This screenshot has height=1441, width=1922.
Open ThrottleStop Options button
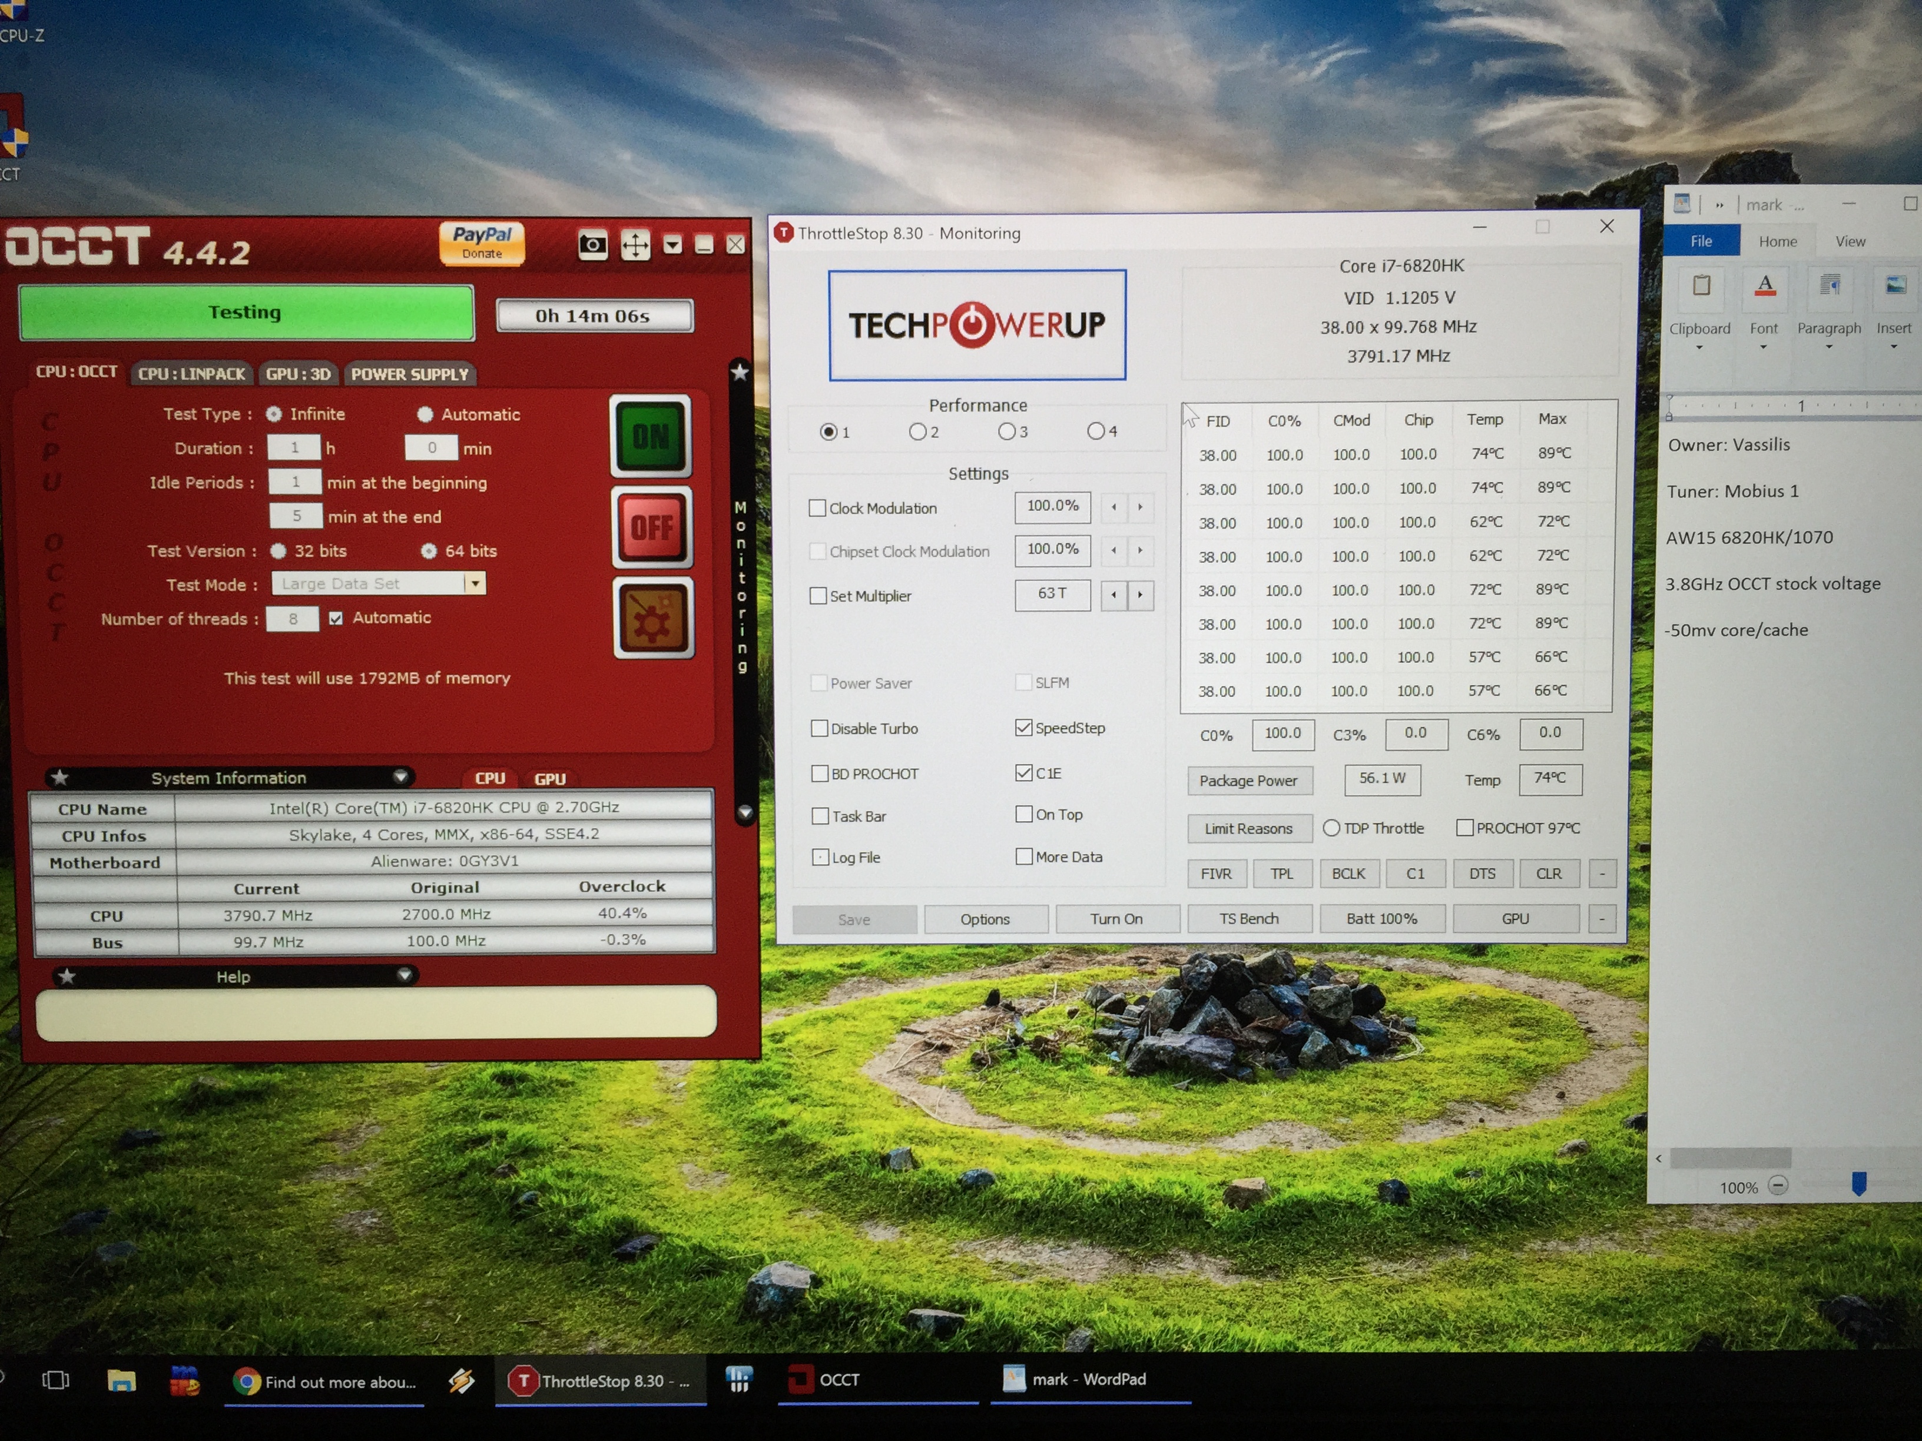[x=985, y=919]
